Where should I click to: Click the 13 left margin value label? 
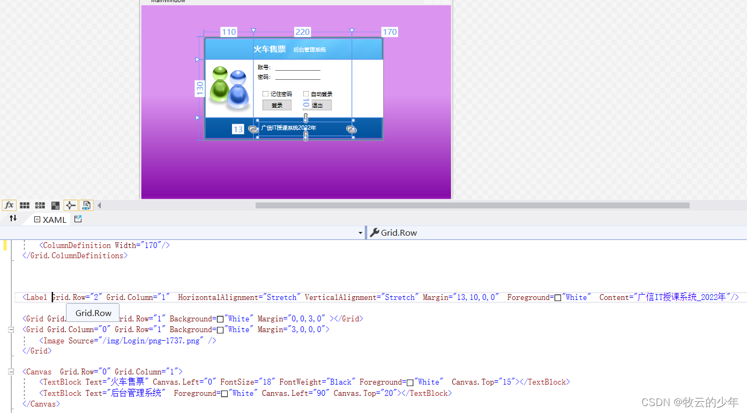[238, 130]
